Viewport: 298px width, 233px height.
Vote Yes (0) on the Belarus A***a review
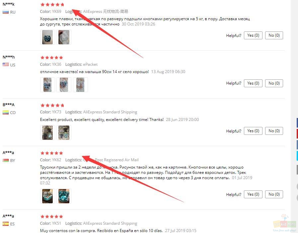click(253, 194)
